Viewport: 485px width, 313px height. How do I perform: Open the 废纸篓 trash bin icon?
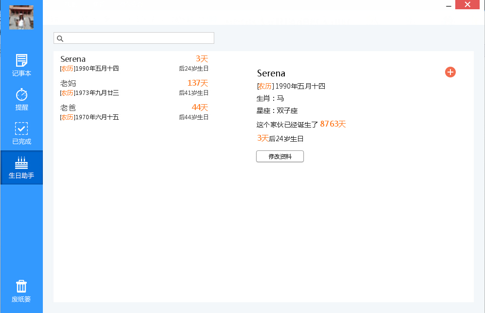[21, 286]
